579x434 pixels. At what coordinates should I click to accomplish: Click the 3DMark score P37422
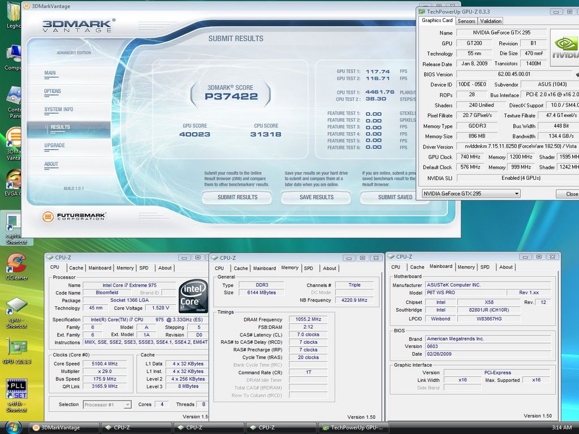coord(231,96)
